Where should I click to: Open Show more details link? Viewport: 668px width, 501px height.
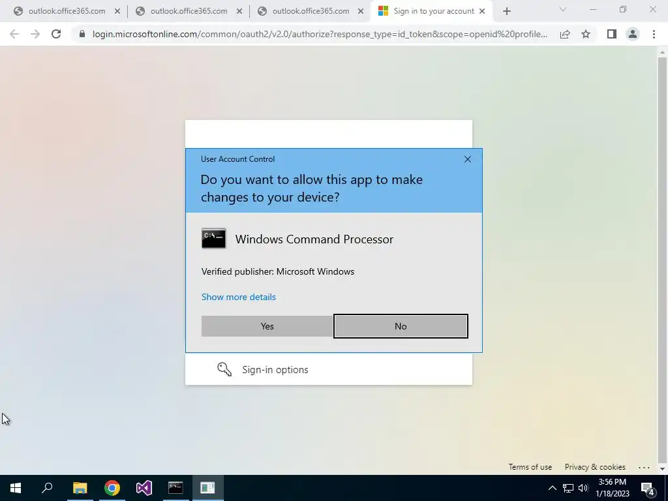(x=239, y=297)
